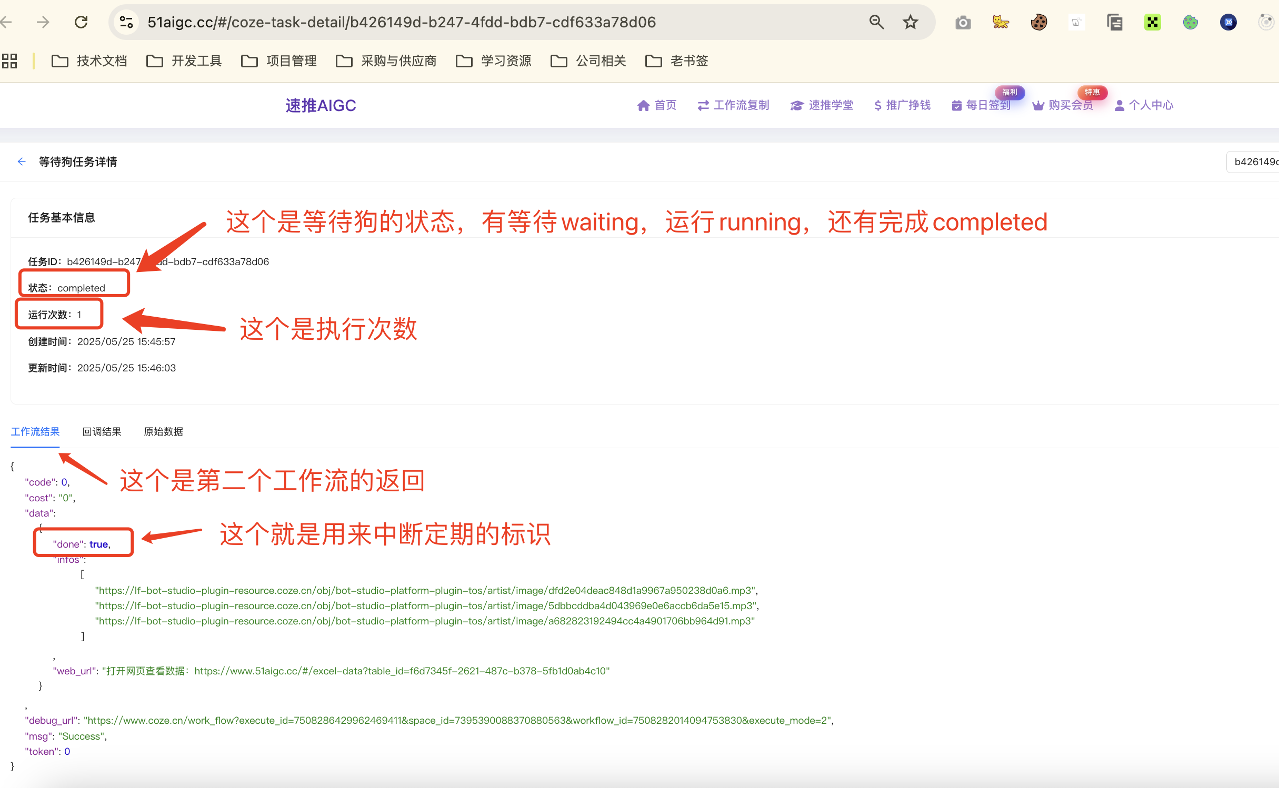
Task: Click the "done": true JSON line
Action: [82, 544]
